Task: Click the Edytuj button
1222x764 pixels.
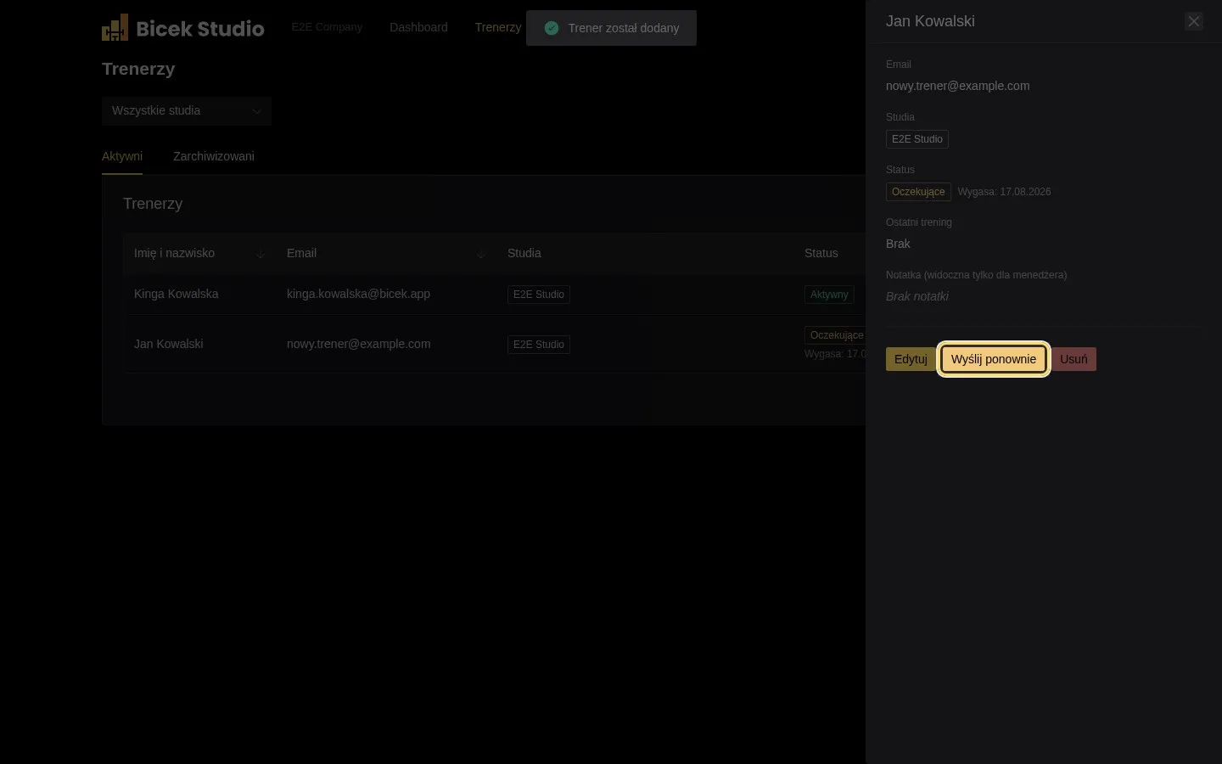Action: point(911,359)
